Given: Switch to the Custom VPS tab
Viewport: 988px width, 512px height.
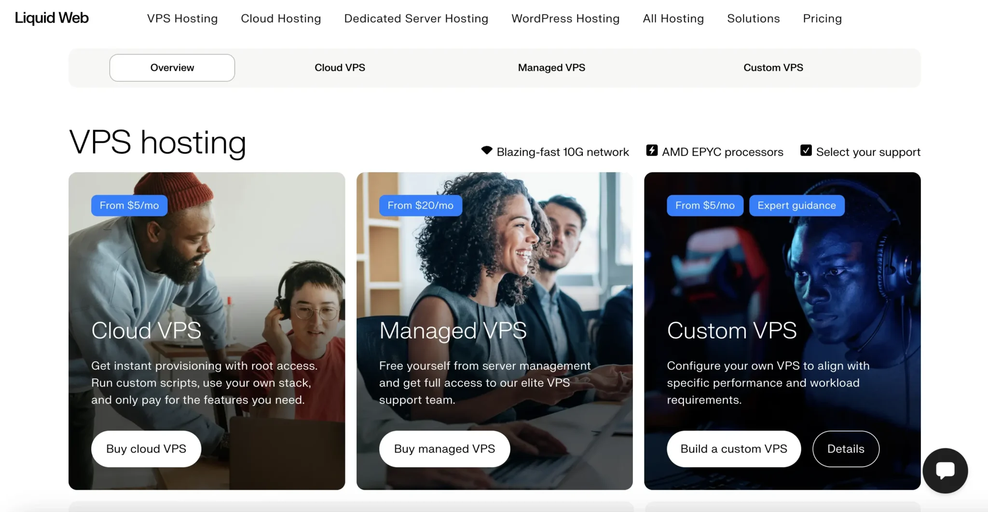Looking at the screenshot, I should click(x=773, y=67).
